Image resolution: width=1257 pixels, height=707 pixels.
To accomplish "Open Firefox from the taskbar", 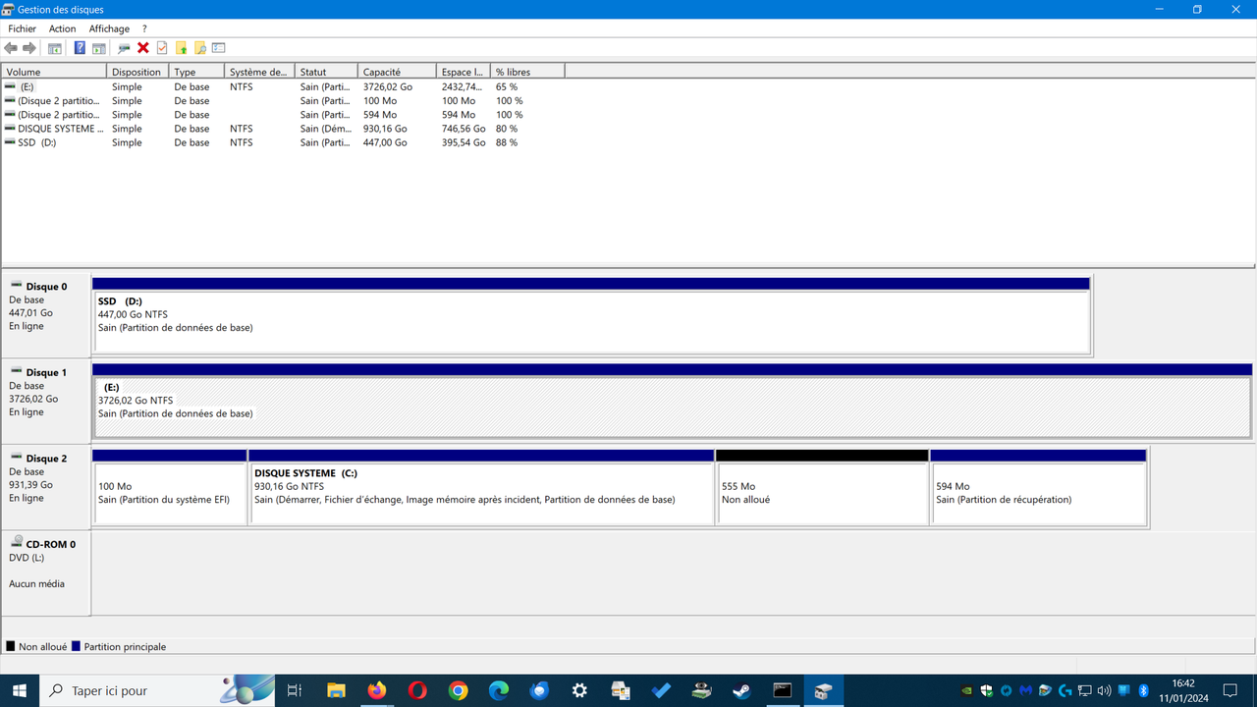I will click(377, 690).
